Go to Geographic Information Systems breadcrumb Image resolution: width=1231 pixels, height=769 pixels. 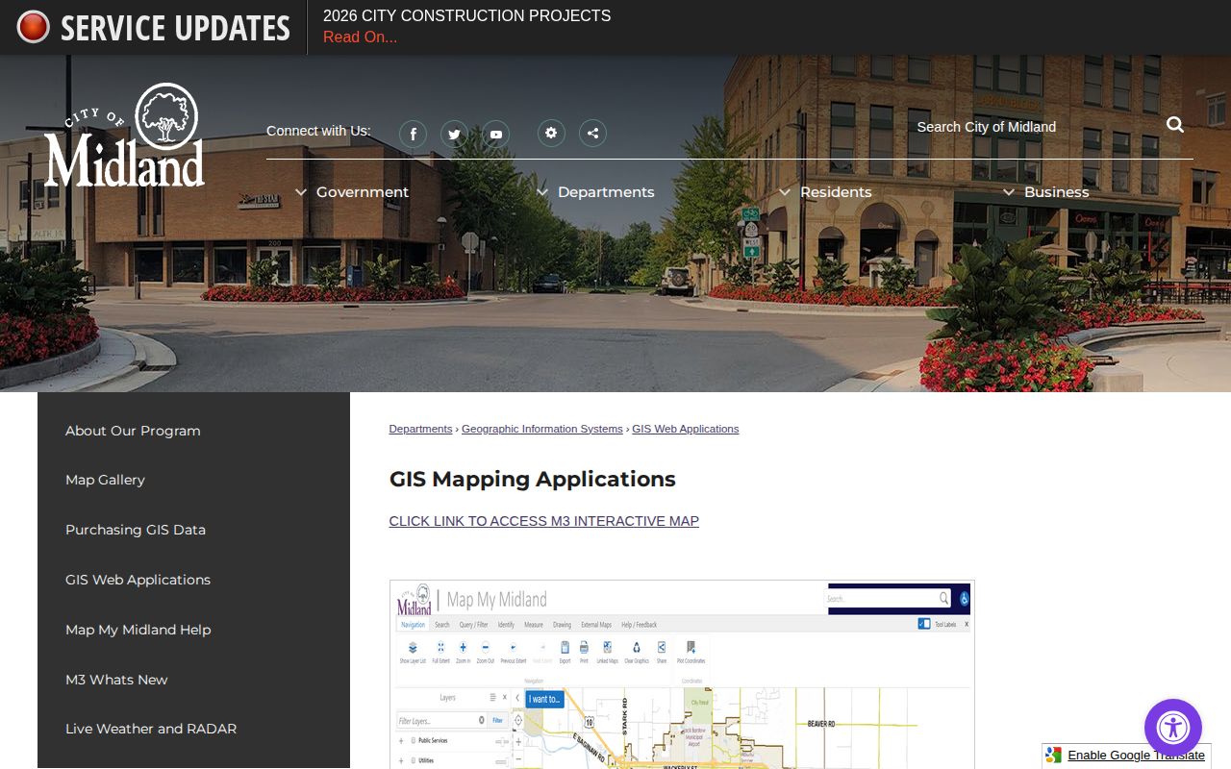pos(542,429)
